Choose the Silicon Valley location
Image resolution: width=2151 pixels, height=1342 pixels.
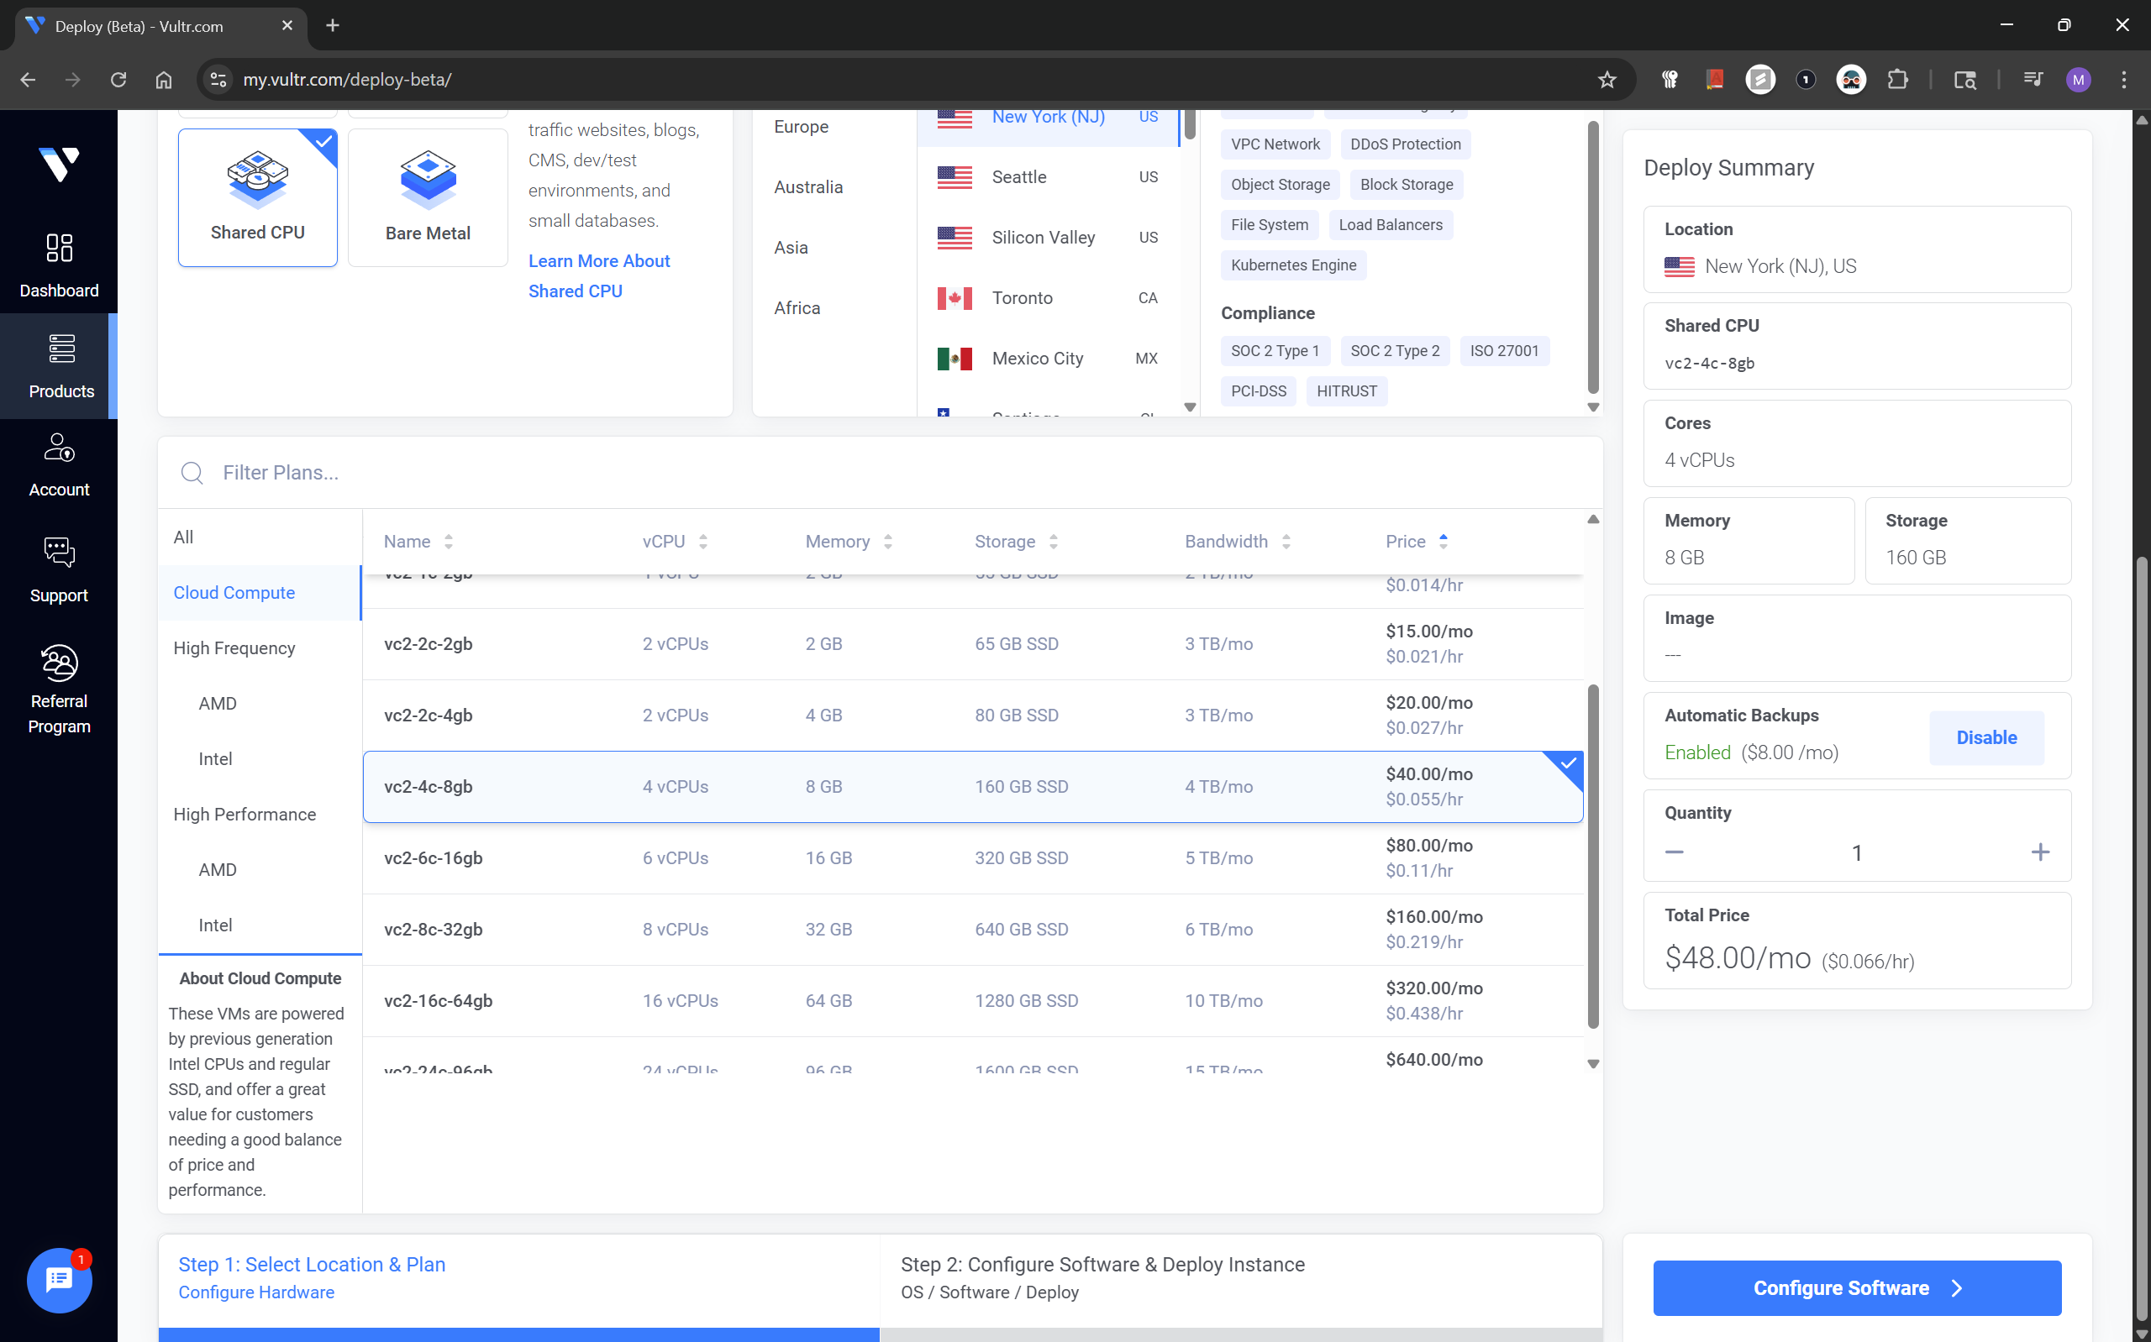1048,237
